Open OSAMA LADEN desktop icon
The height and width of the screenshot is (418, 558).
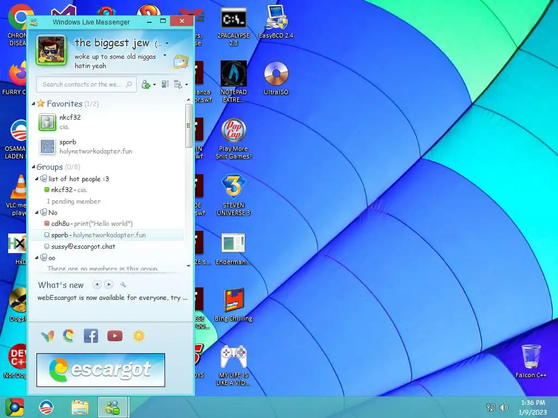[x=15, y=139]
